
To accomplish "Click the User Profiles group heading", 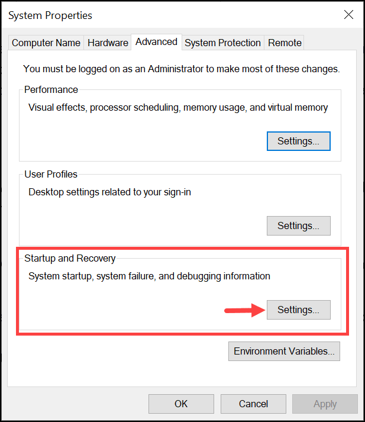I will click(51, 174).
